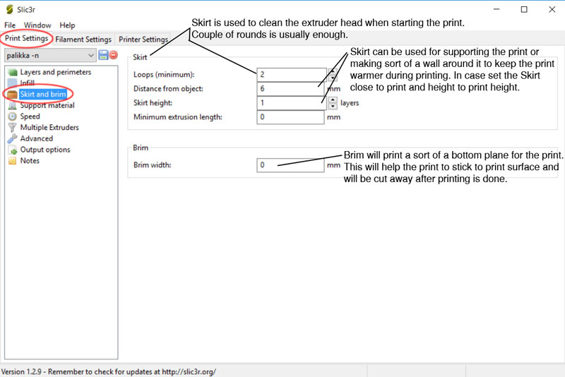Click the save preset floppy disk icon

(103, 55)
